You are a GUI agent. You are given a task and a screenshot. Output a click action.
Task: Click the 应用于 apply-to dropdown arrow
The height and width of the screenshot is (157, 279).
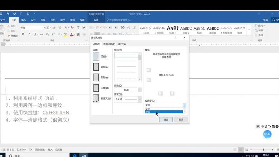(184, 105)
